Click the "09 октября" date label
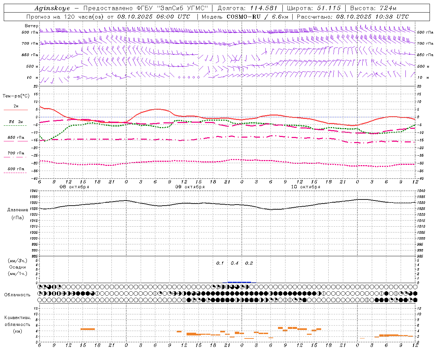Image resolution: width=435 pixels, height=348 pixels. tap(190, 187)
